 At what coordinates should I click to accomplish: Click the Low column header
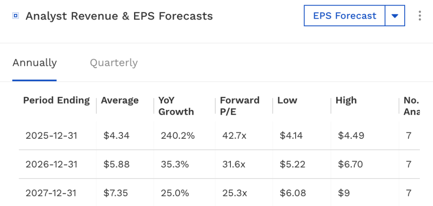point(287,101)
